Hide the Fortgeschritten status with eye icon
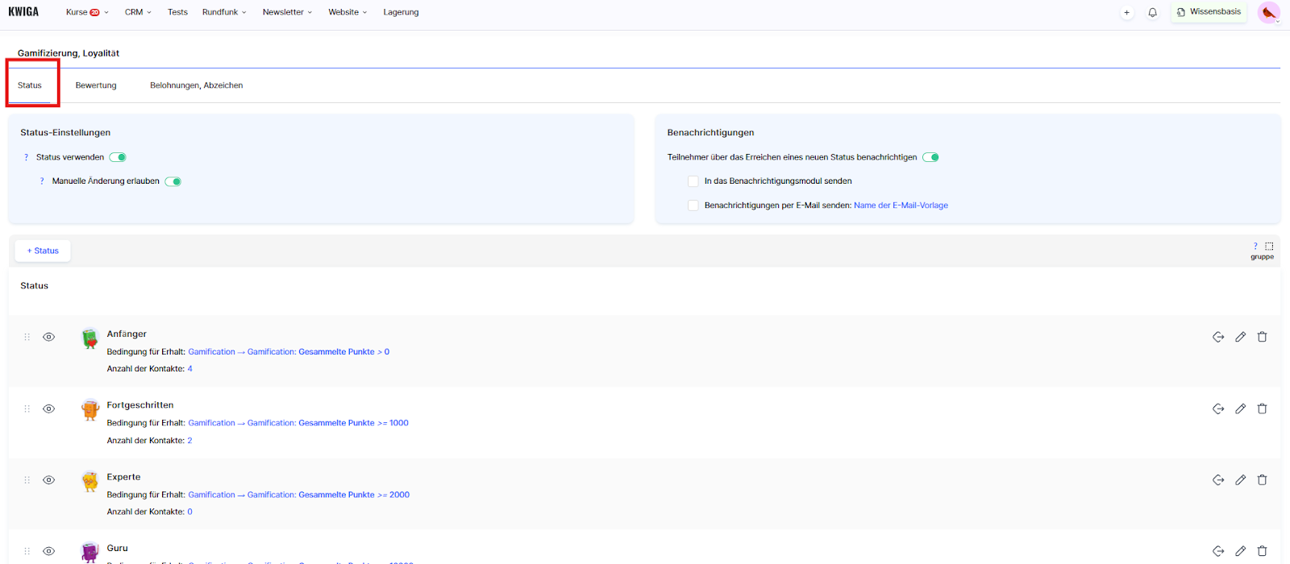 (x=49, y=408)
